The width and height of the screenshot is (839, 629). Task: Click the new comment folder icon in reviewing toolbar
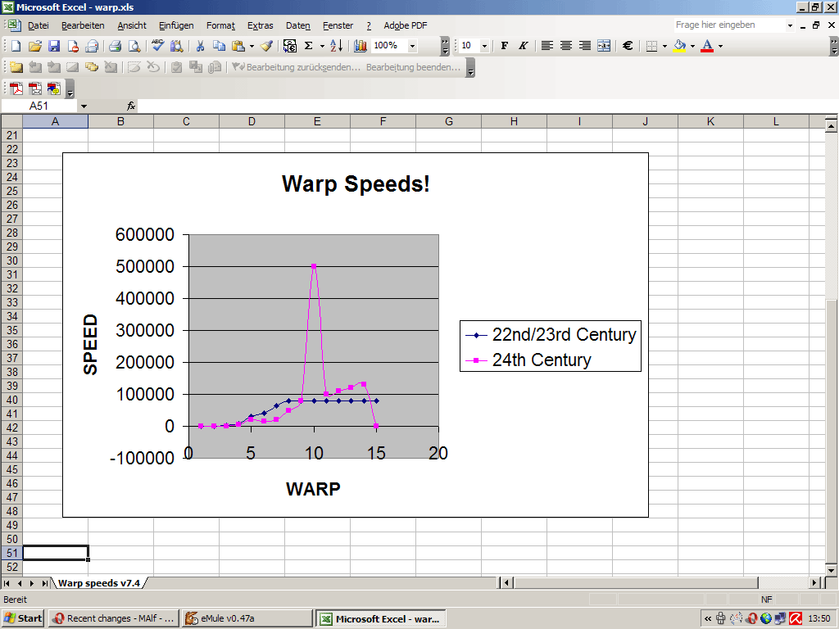click(x=16, y=67)
